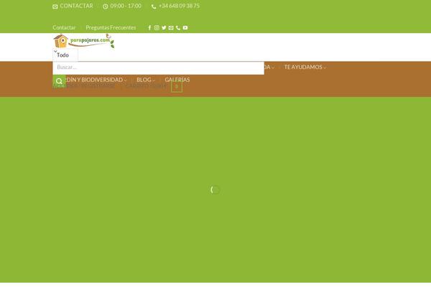Open the Facebook social icon
431x287 pixels.
tap(149, 27)
